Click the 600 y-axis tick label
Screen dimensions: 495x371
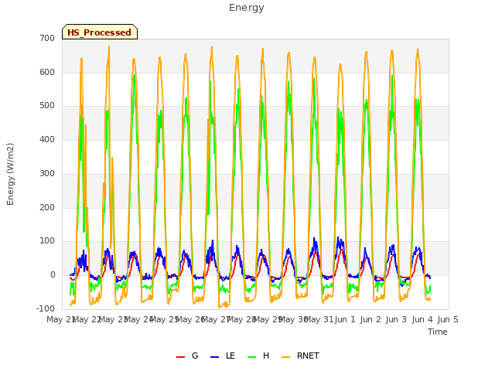coord(47,72)
